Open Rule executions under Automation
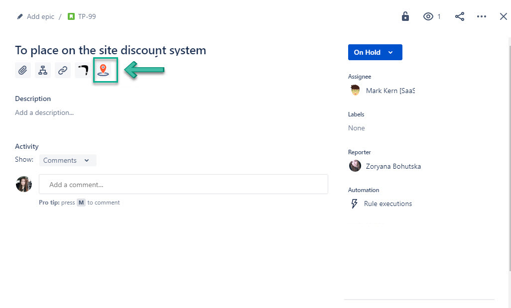The width and height of the screenshot is (511, 308). (387, 204)
